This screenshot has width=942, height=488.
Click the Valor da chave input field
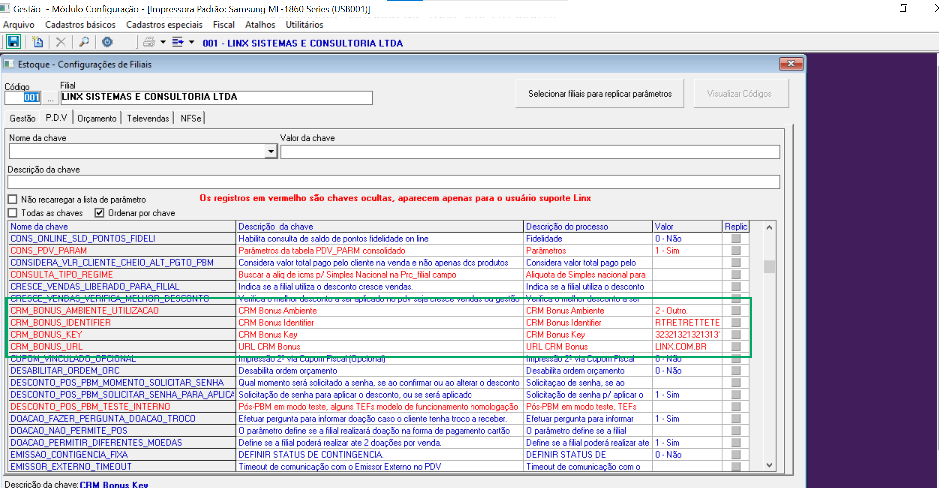(x=529, y=152)
